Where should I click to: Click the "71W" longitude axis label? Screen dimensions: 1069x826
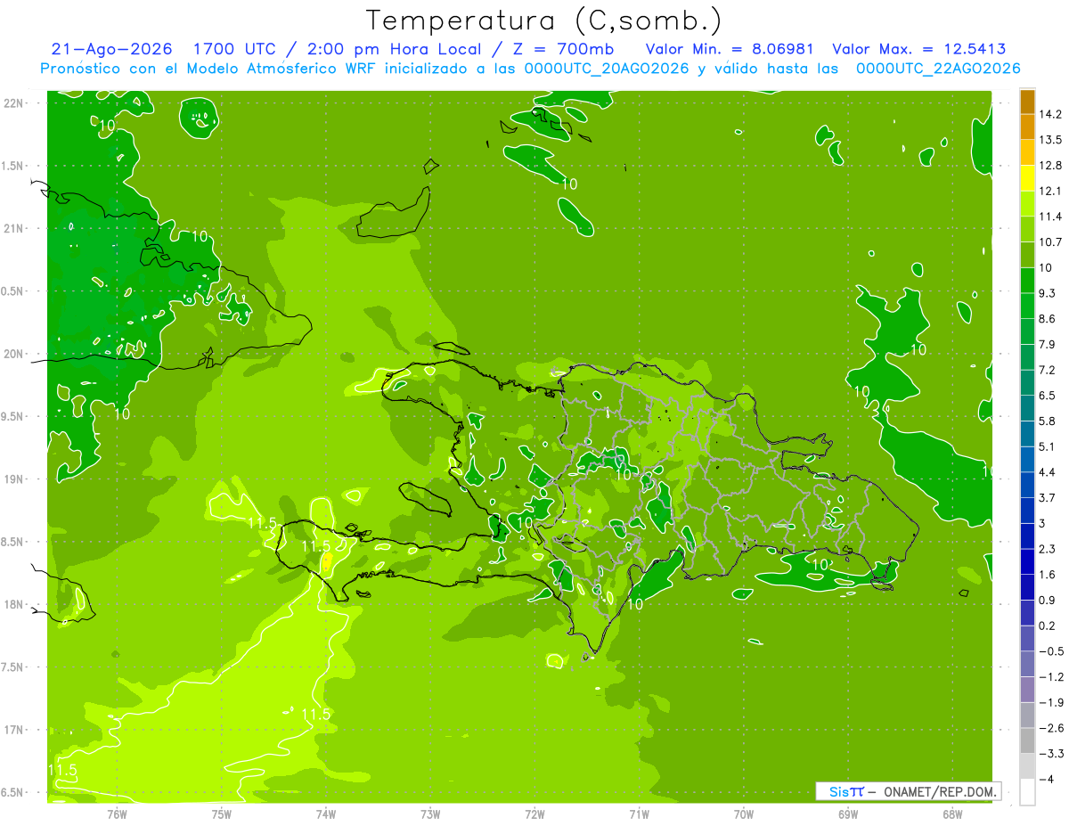(x=639, y=814)
